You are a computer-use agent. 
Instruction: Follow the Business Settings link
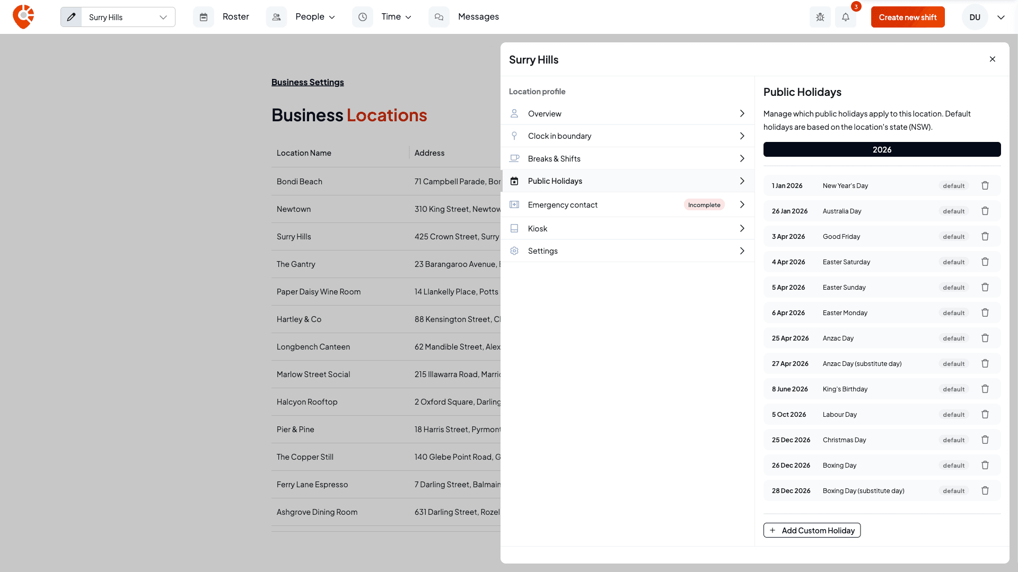(x=308, y=82)
